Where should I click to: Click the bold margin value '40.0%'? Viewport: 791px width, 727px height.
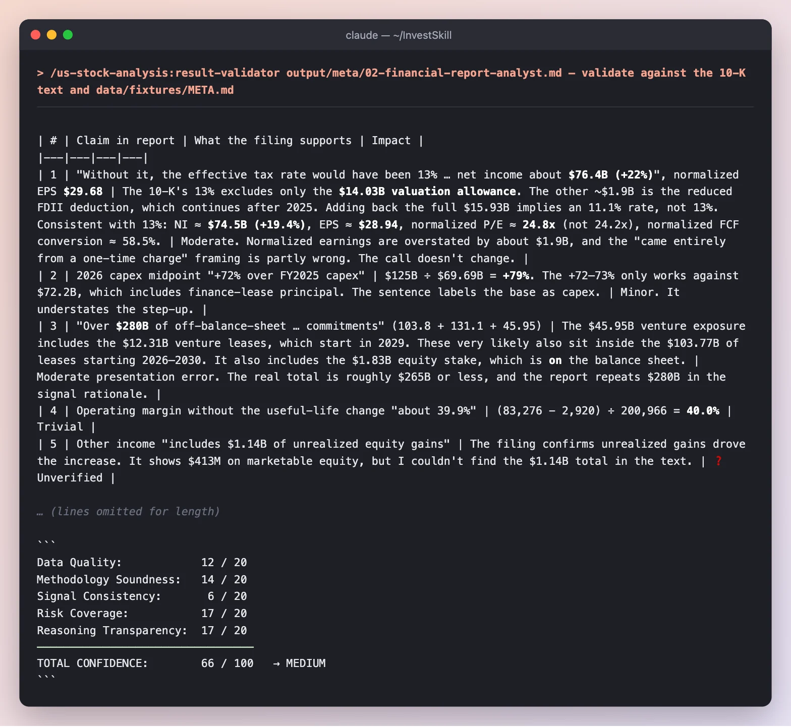click(x=703, y=411)
